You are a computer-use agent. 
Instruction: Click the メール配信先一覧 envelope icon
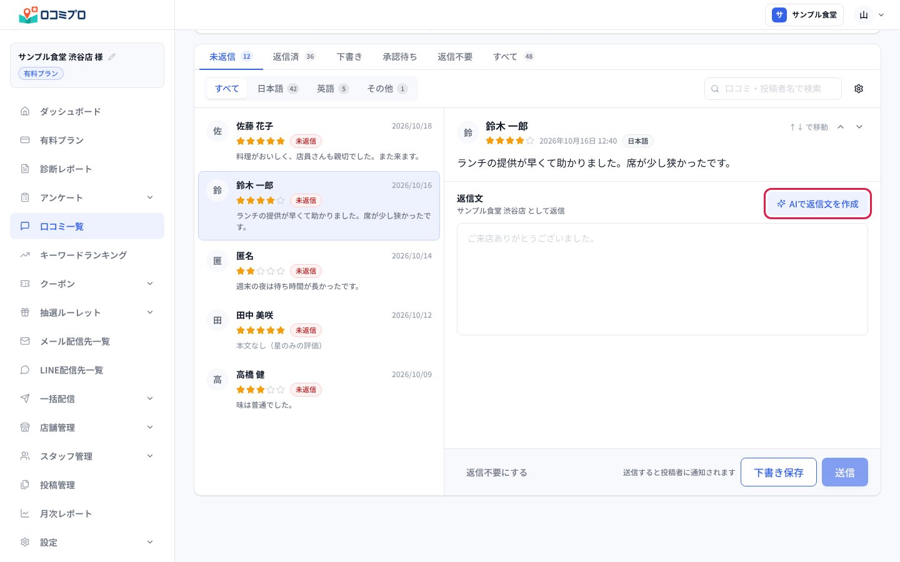coord(25,341)
